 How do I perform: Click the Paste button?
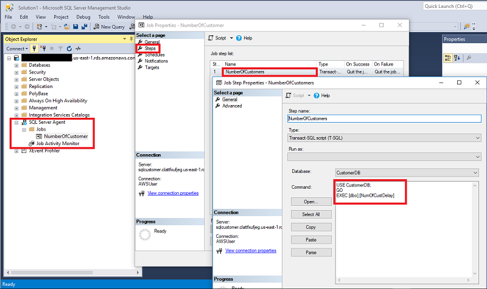[x=311, y=240]
